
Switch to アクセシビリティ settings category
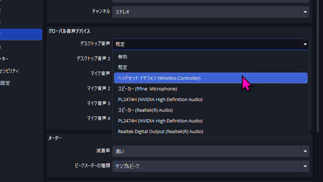point(9,71)
